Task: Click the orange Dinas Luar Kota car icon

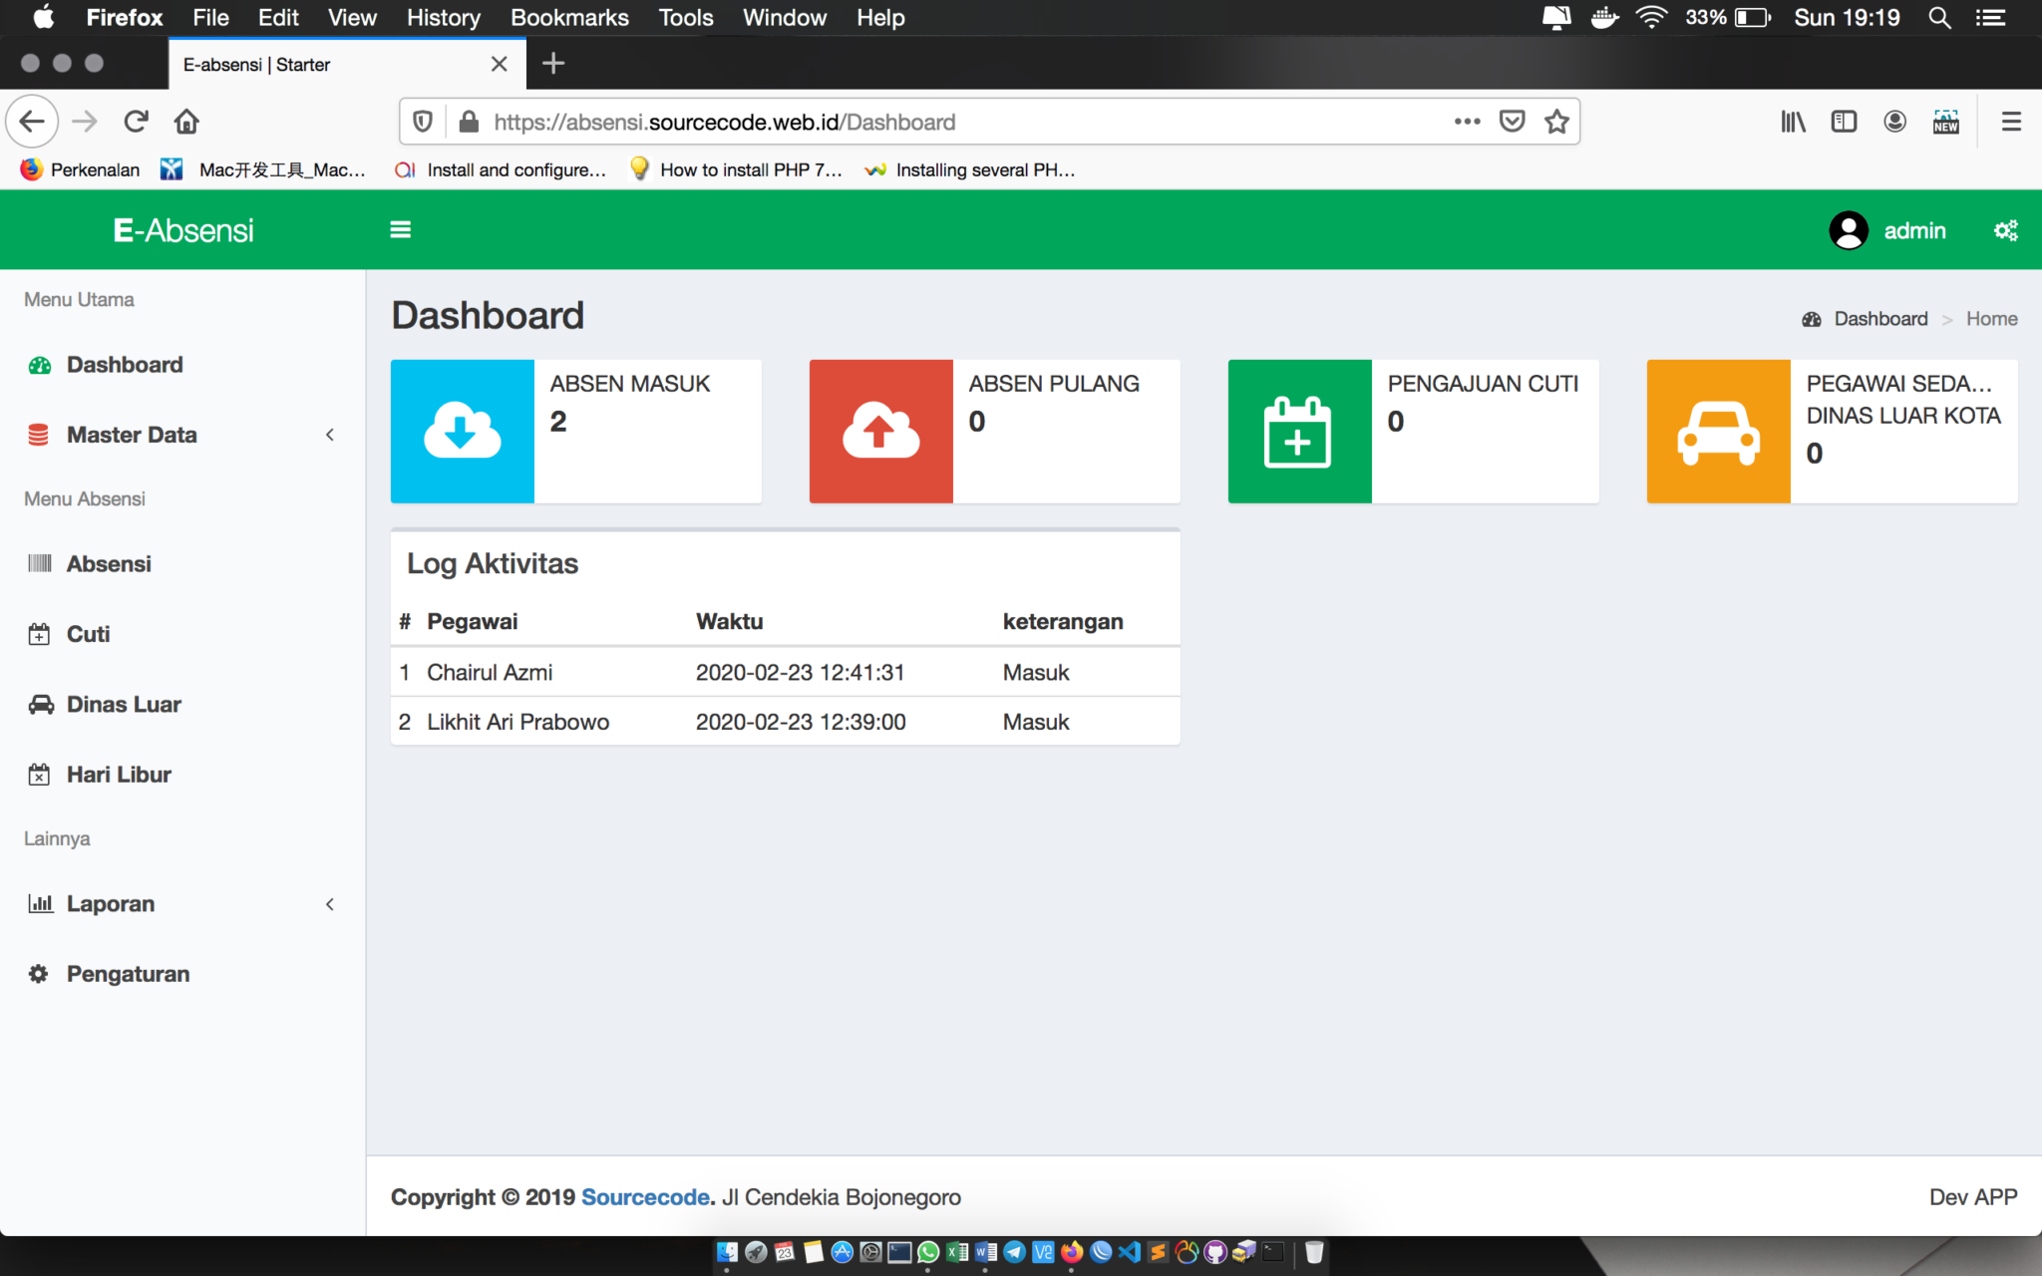Action: [x=1718, y=431]
